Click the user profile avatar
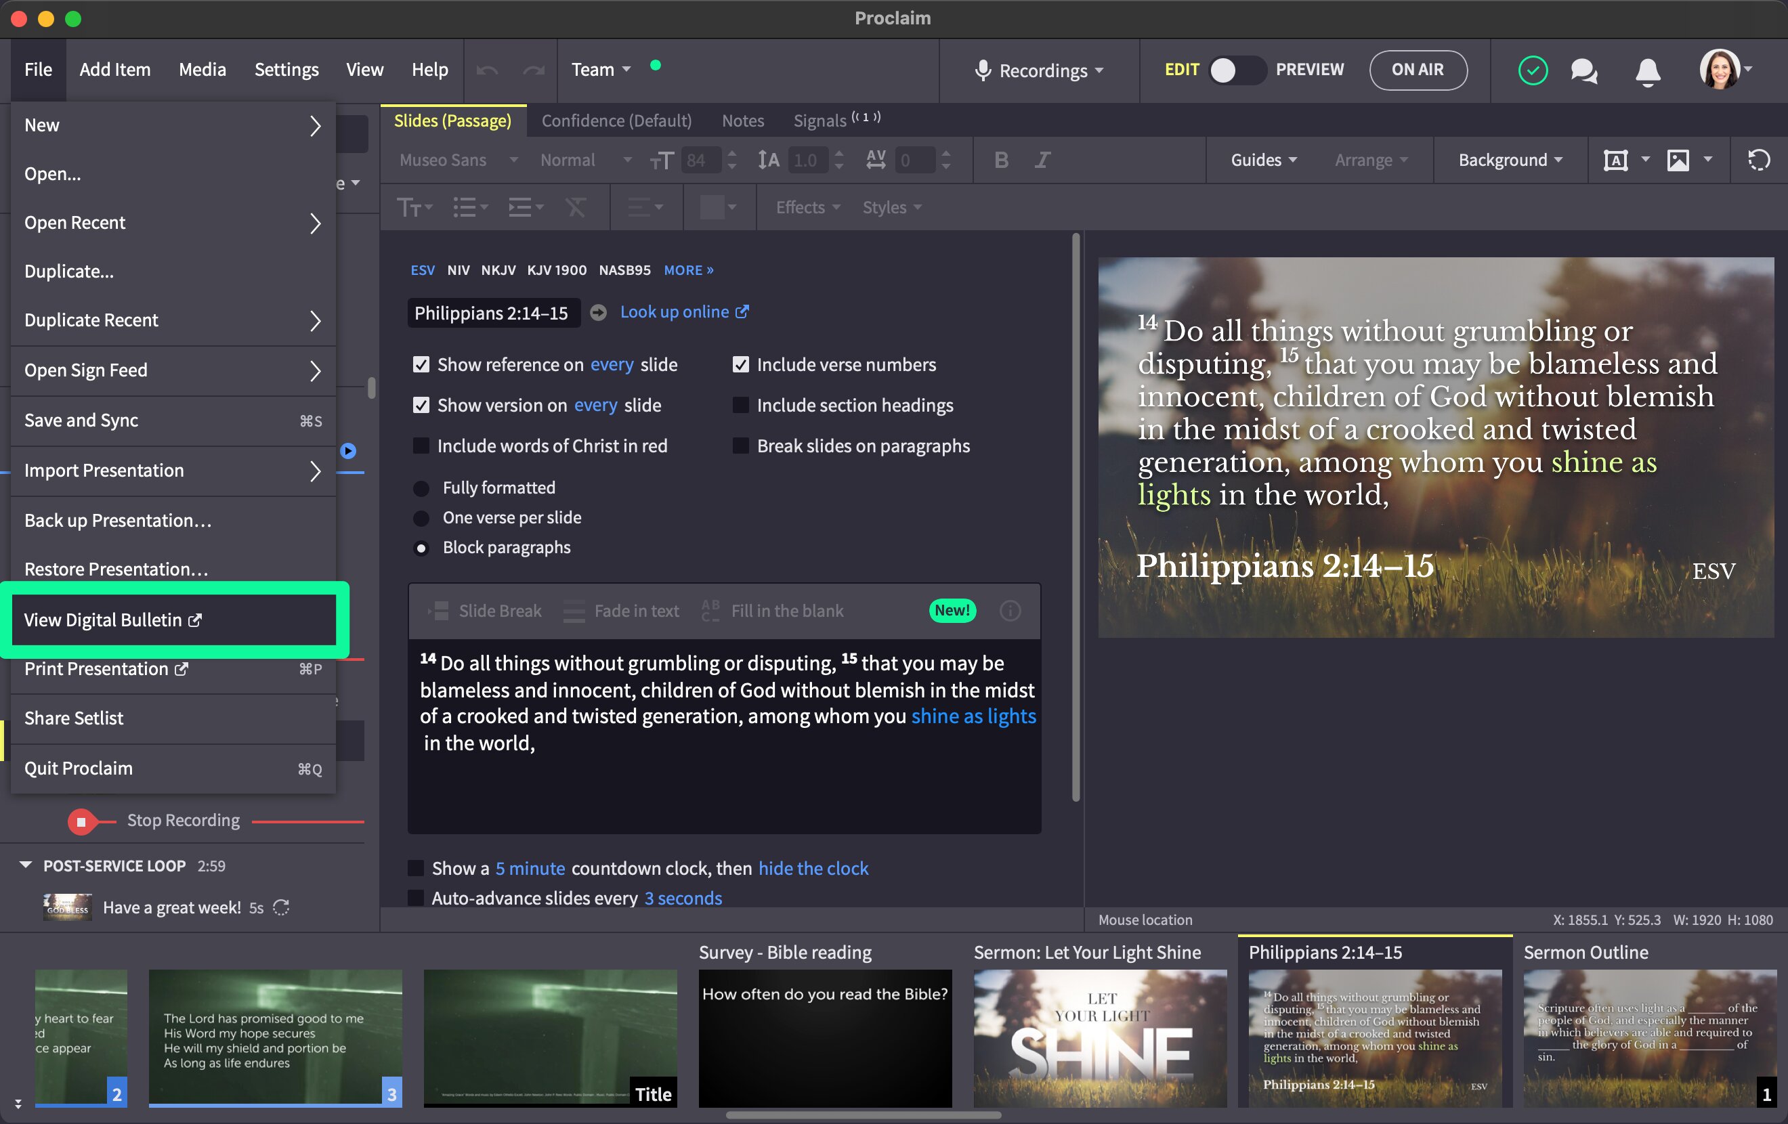 coord(1720,69)
